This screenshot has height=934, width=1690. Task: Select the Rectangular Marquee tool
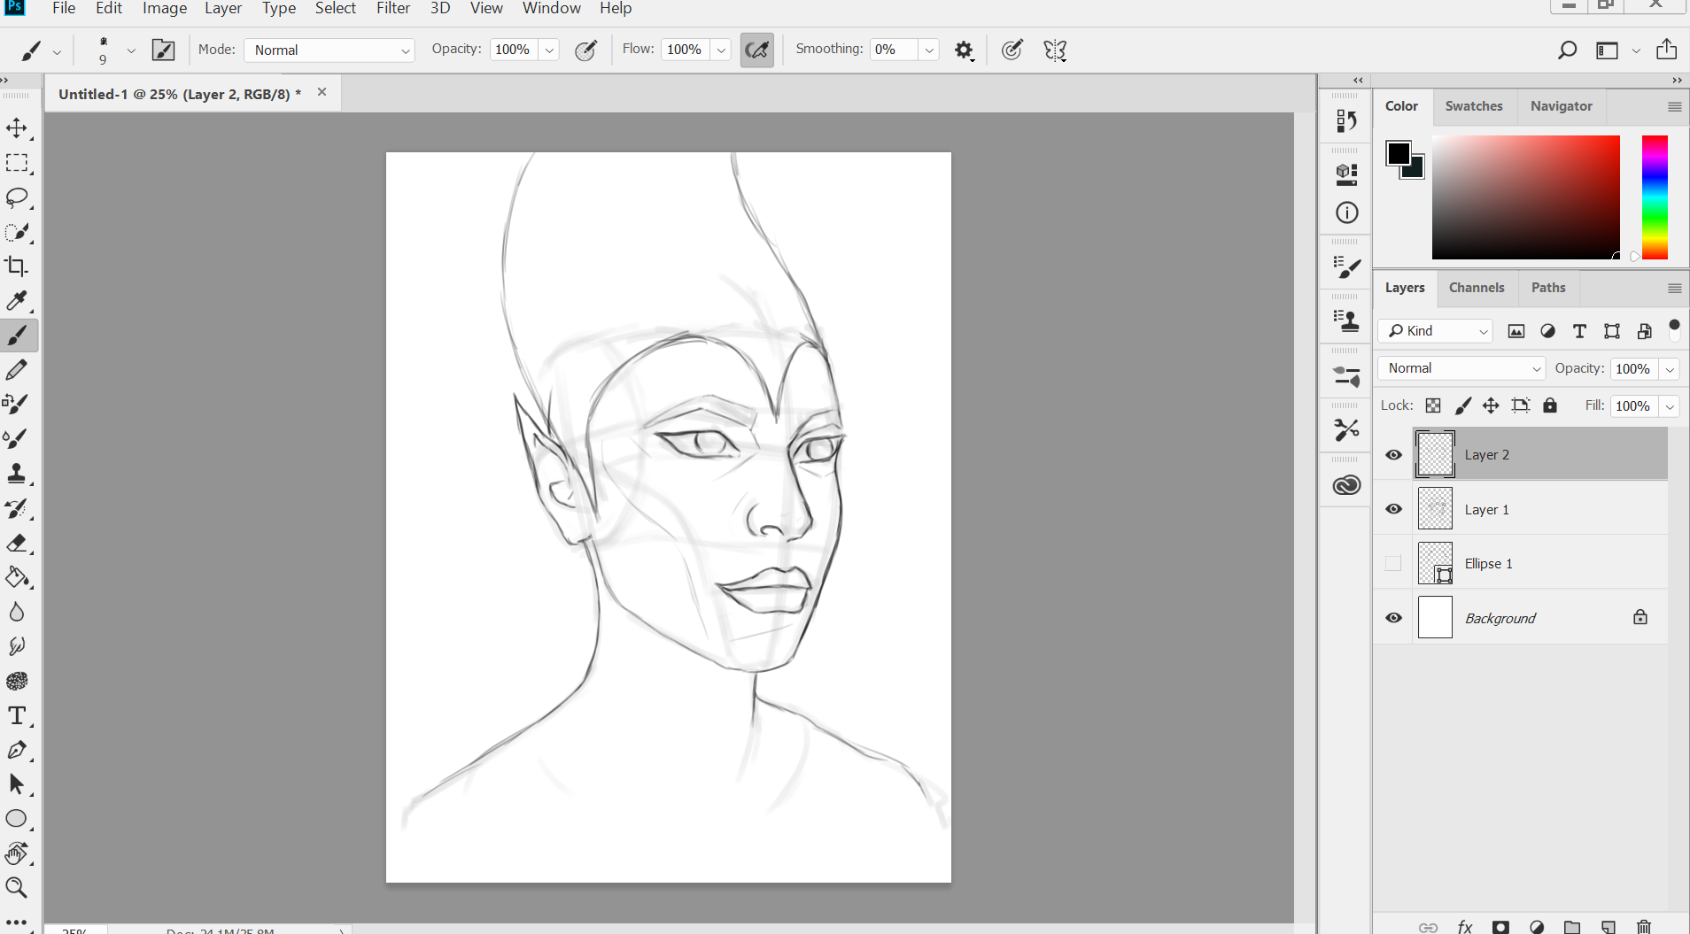pos(17,163)
